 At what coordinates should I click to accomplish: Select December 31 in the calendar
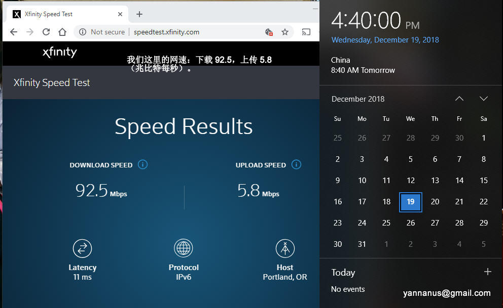click(362, 244)
